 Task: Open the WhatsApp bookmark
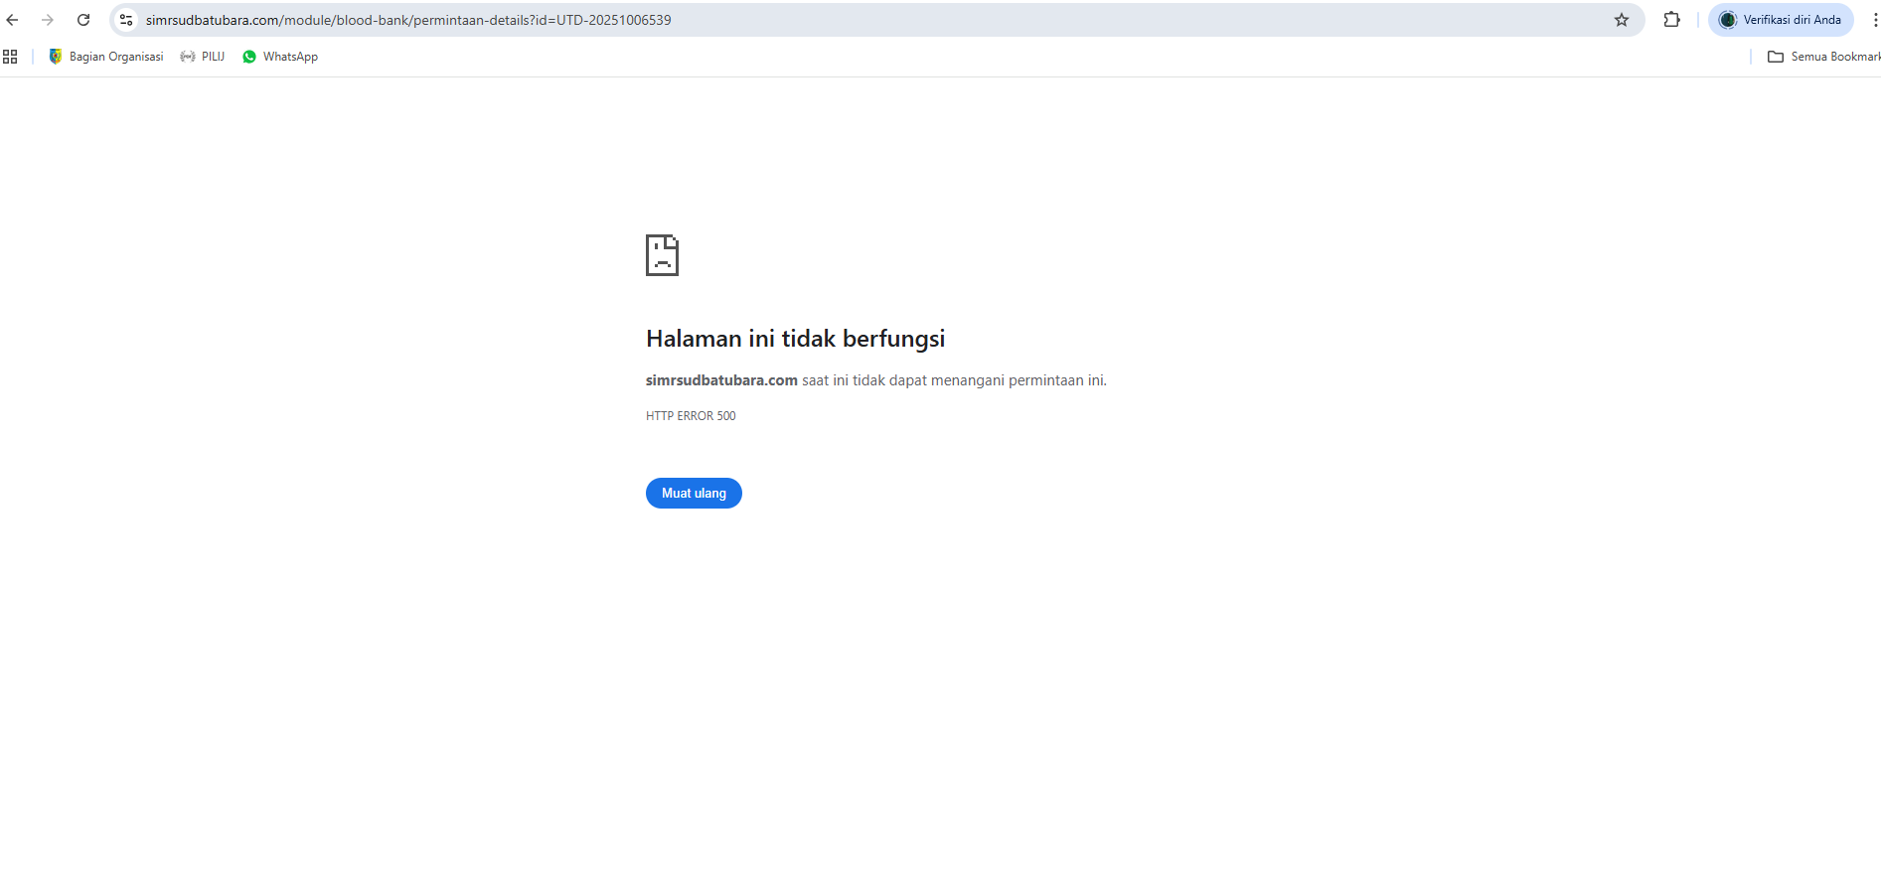tap(280, 57)
